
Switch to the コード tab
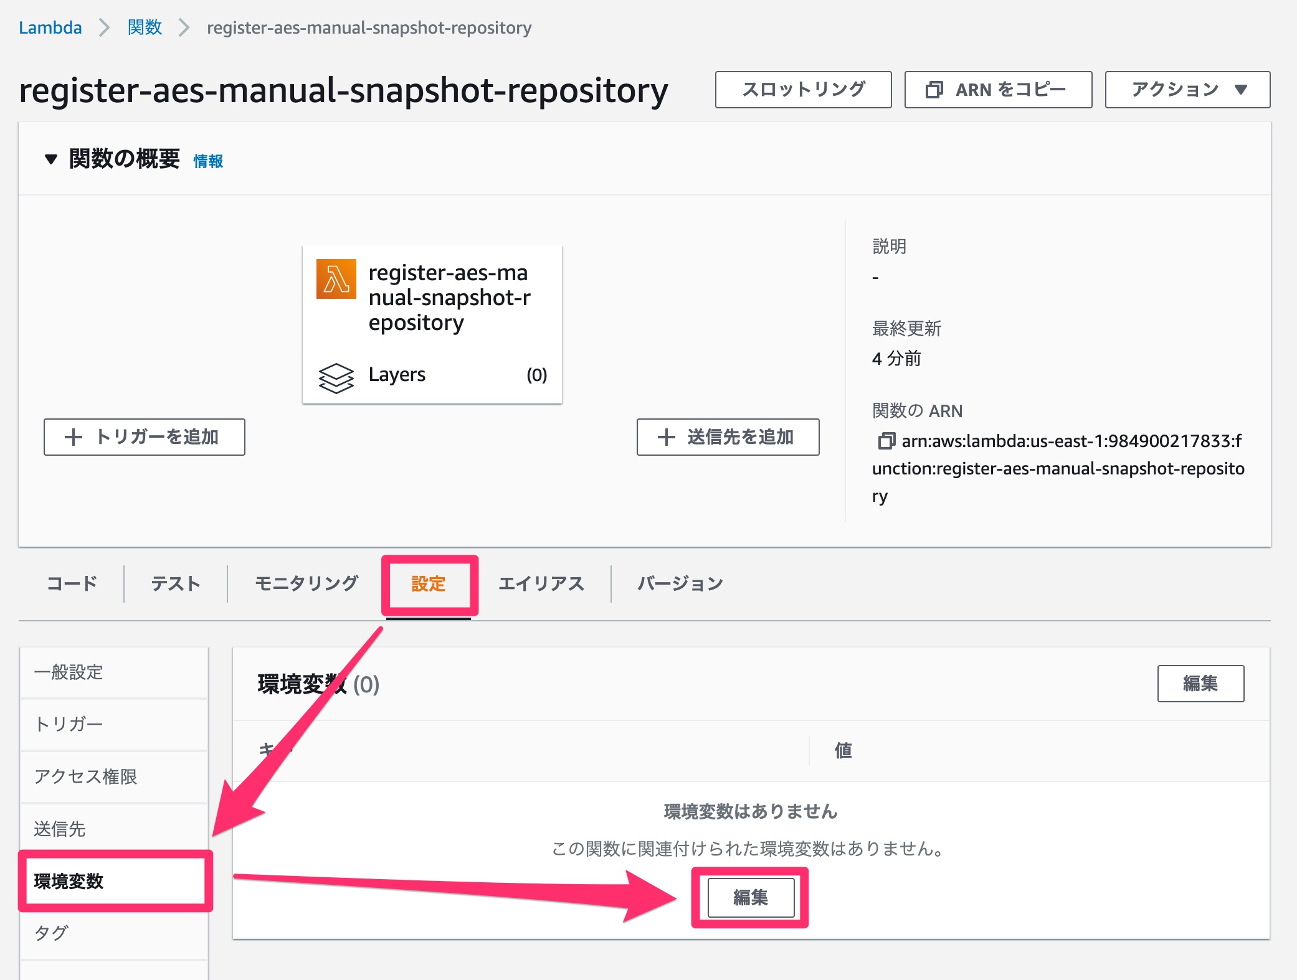[72, 583]
